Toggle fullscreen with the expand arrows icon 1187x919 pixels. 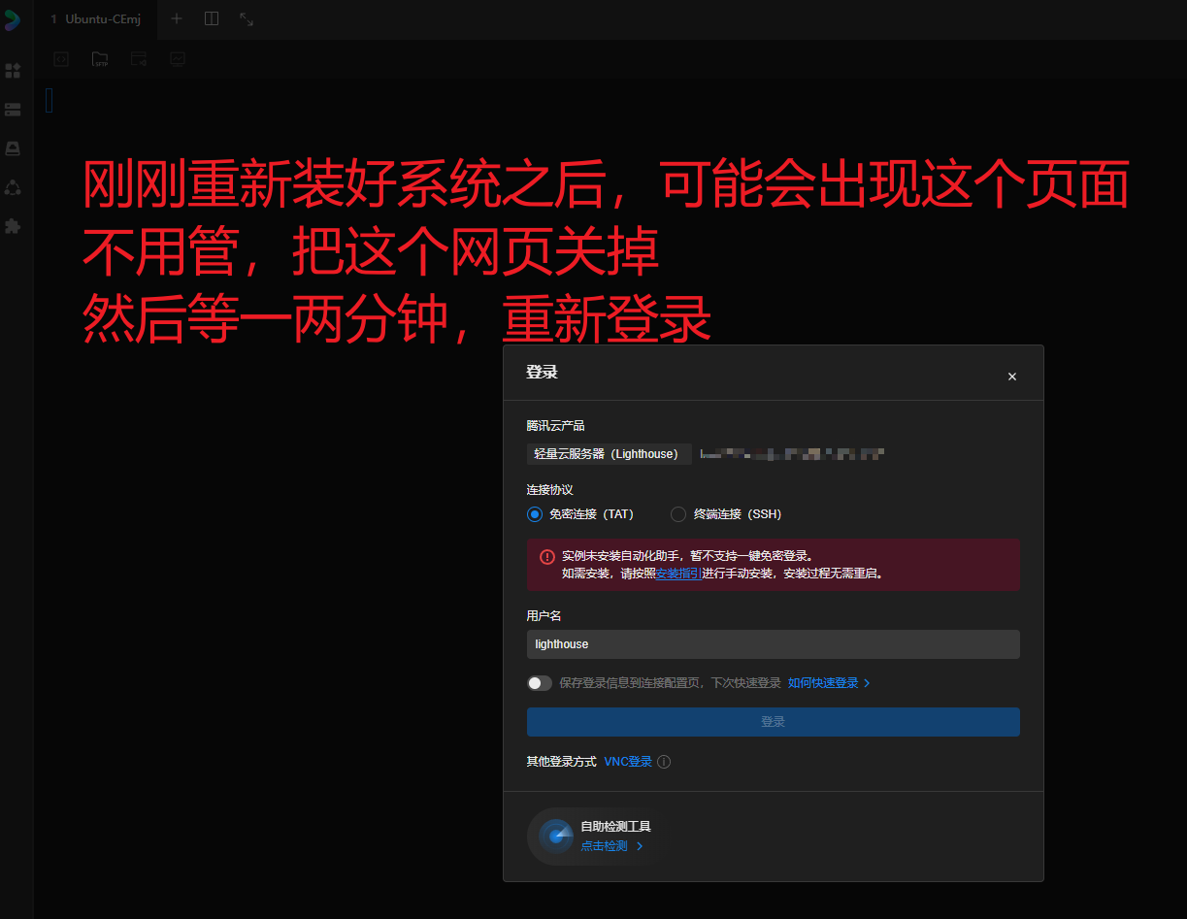click(247, 18)
